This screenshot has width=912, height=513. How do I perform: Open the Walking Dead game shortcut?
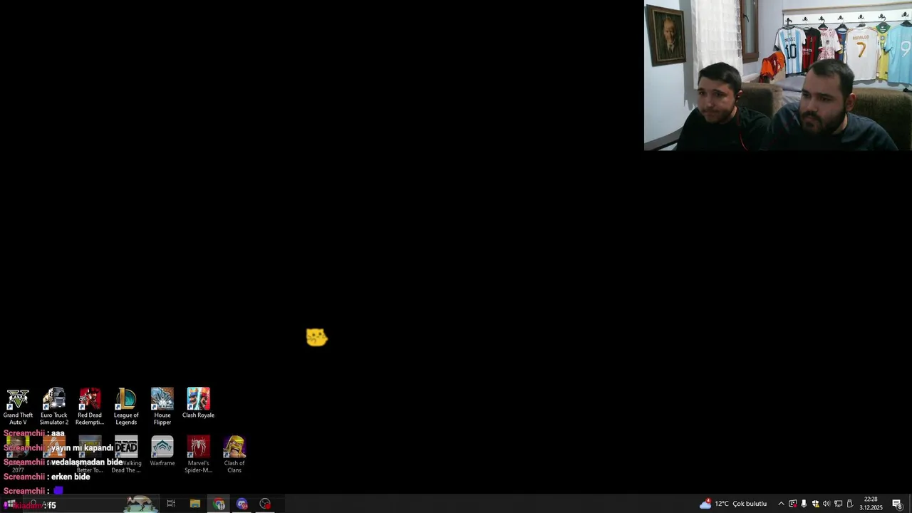126,454
